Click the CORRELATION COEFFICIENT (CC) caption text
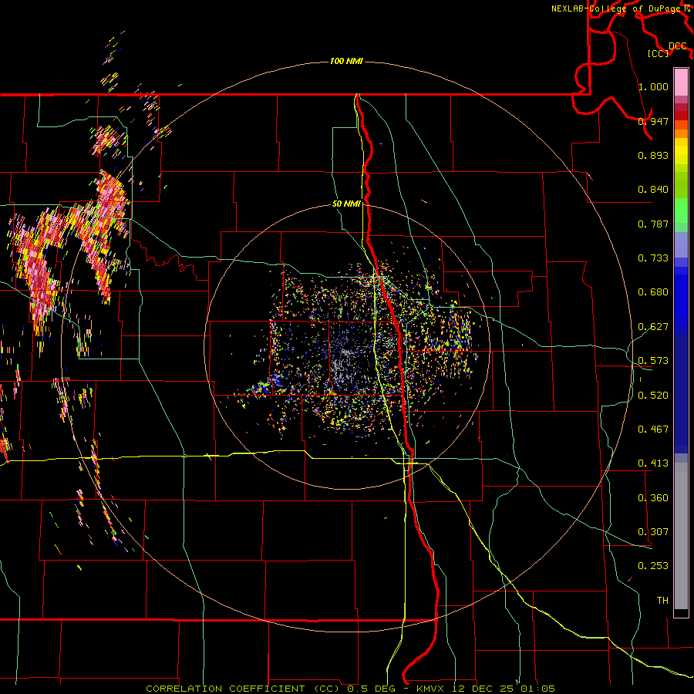Screen dimensions: 694x694 (243, 689)
